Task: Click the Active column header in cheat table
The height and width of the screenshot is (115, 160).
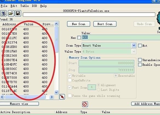Action: (5, 112)
